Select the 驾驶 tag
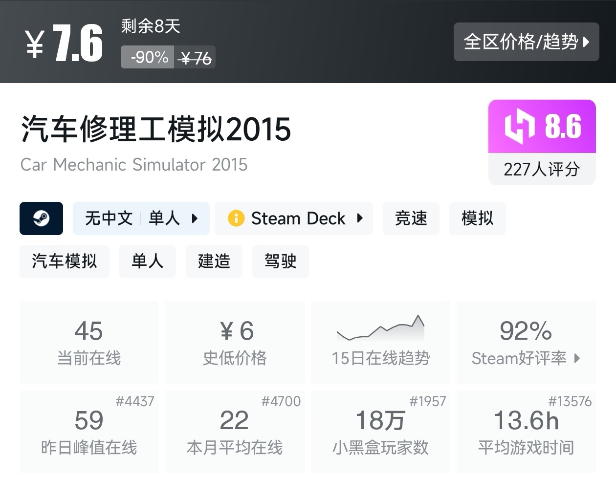The height and width of the screenshot is (478, 616). [x=280, y=261]
